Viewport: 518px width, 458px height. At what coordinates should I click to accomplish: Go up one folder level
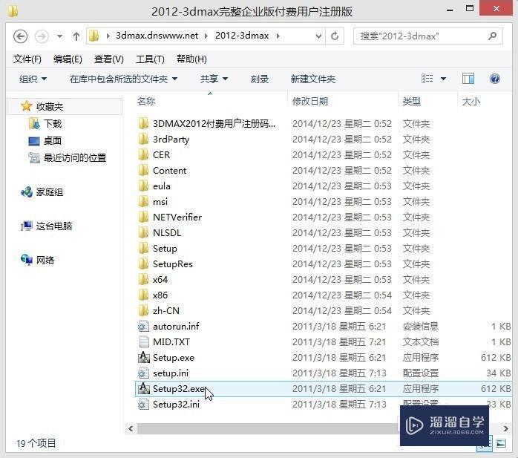point(76,36)
